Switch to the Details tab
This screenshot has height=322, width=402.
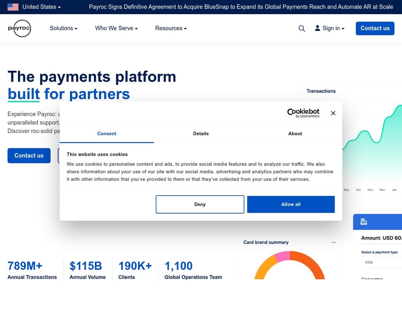[201, 133]
